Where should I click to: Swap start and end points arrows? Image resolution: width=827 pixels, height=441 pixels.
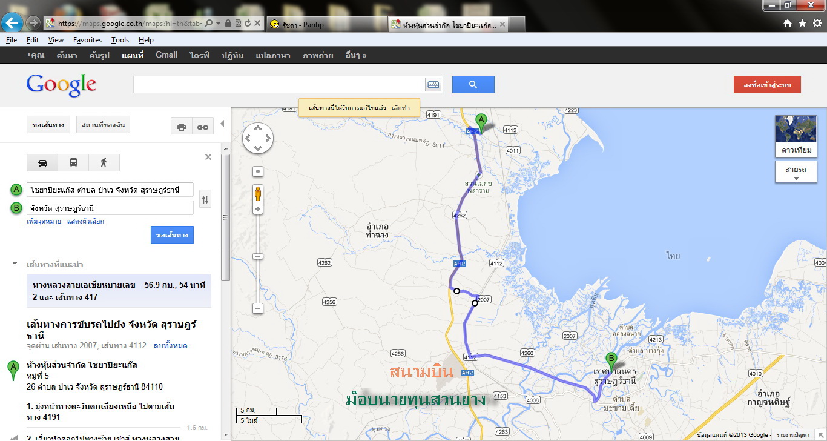click(206, 199)
